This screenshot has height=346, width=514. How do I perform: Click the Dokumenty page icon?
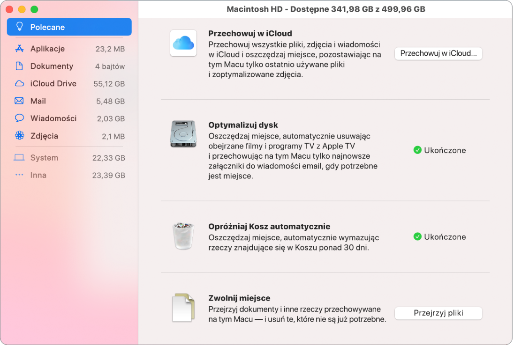click(x=19, y=66)
